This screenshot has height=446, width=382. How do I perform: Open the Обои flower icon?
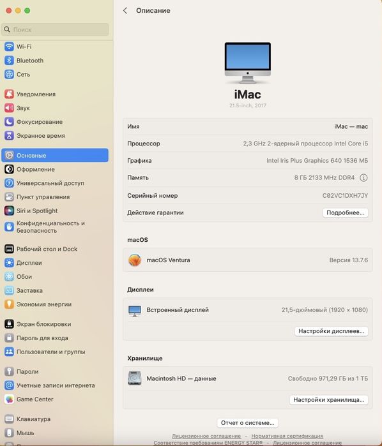point(9,276)
